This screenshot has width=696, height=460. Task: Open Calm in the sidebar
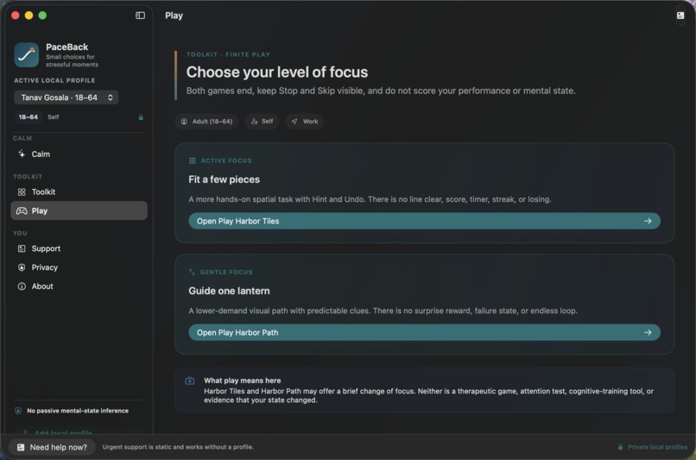[x=79, y=154]
